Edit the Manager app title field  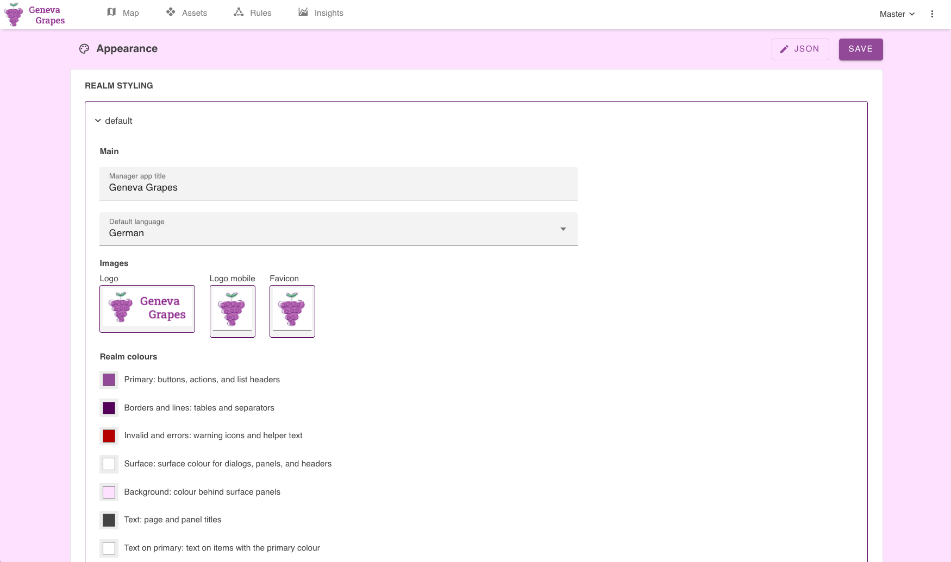[x=338, y=187]
